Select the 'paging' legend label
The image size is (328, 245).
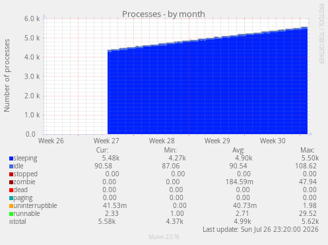pyautogui.click(x=23, y=198)
